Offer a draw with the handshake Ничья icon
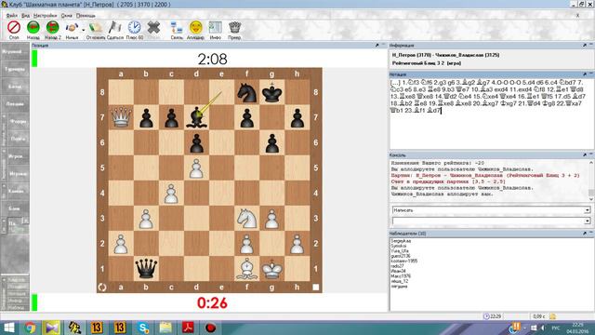Viewport: 595px width, 335px height. pos(72,27)
